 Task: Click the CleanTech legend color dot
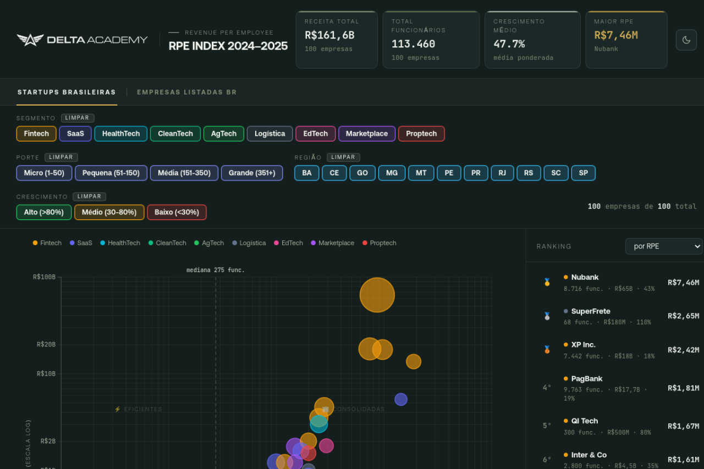click(151, 243)
